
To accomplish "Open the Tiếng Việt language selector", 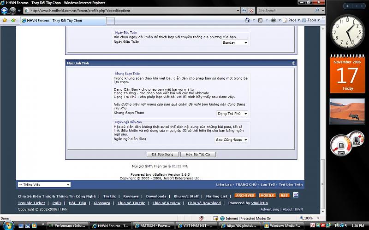I will click(x=44, y=184).
